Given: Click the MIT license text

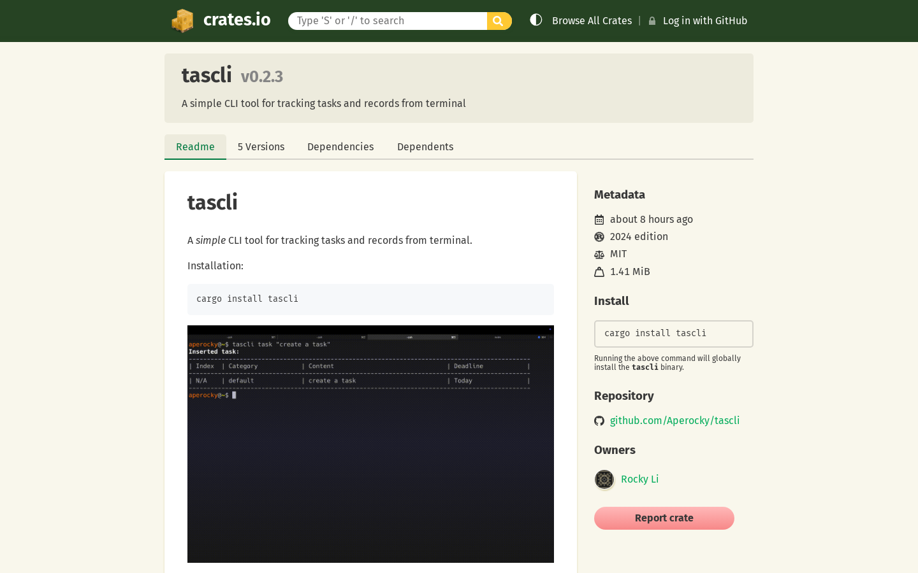Looking at the screenshot, I should [x=618, y=254].
